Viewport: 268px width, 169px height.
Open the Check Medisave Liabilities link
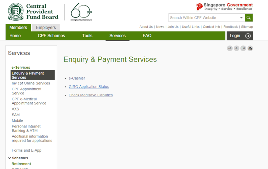click(x=90, y=95)
